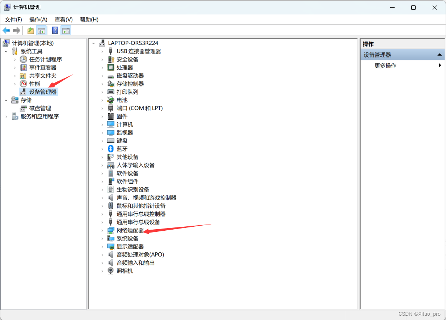The image size is (446, 320).
Task: Click the 鼠标和其他指针设备 mouse icon
Action: point(111,206)
